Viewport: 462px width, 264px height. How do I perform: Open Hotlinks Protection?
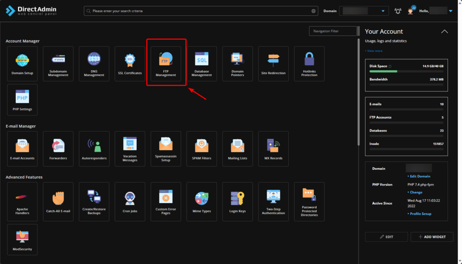[x=309, y=64]
